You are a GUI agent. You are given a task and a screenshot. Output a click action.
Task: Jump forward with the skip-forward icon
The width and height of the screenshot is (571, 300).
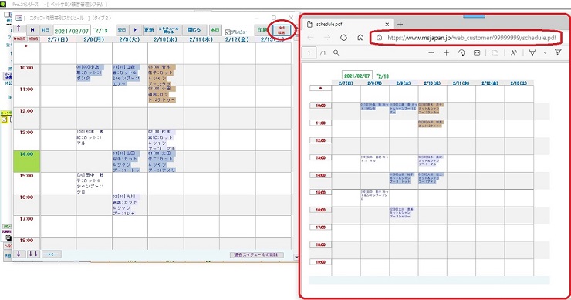[x=136, y=30]
